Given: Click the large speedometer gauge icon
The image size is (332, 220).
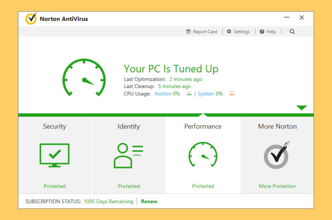Looking at the screenshot, I should [84, 77].
